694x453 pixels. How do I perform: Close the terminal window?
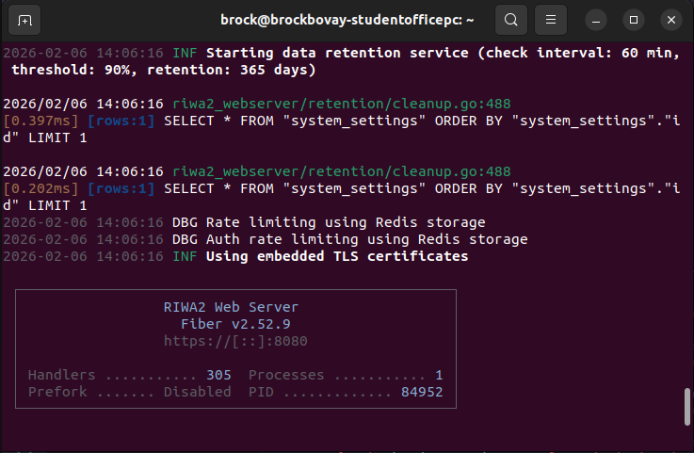pyautogui.click(x=671, y=20)
